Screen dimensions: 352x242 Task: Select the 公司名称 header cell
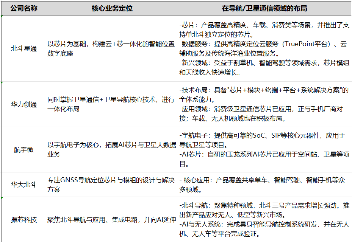[x=23, y=8]
